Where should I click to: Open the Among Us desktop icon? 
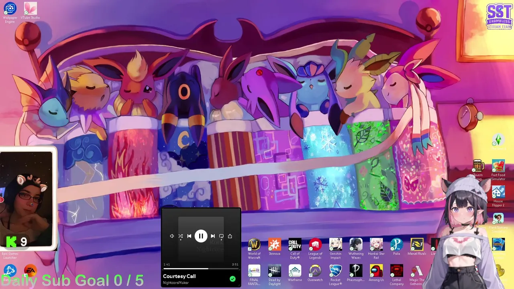tap(376, 274)
